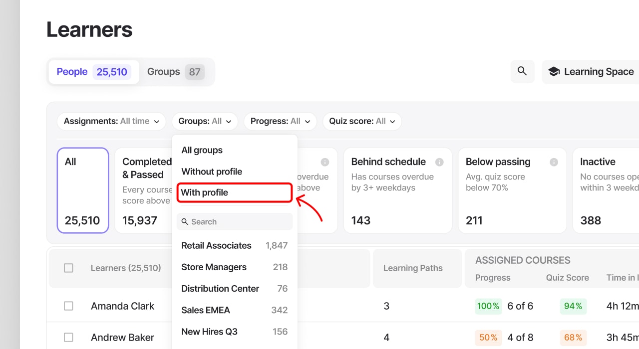This screenshot has height=349, width=639.
Task: Select the Inactive card
Action: 606,190
